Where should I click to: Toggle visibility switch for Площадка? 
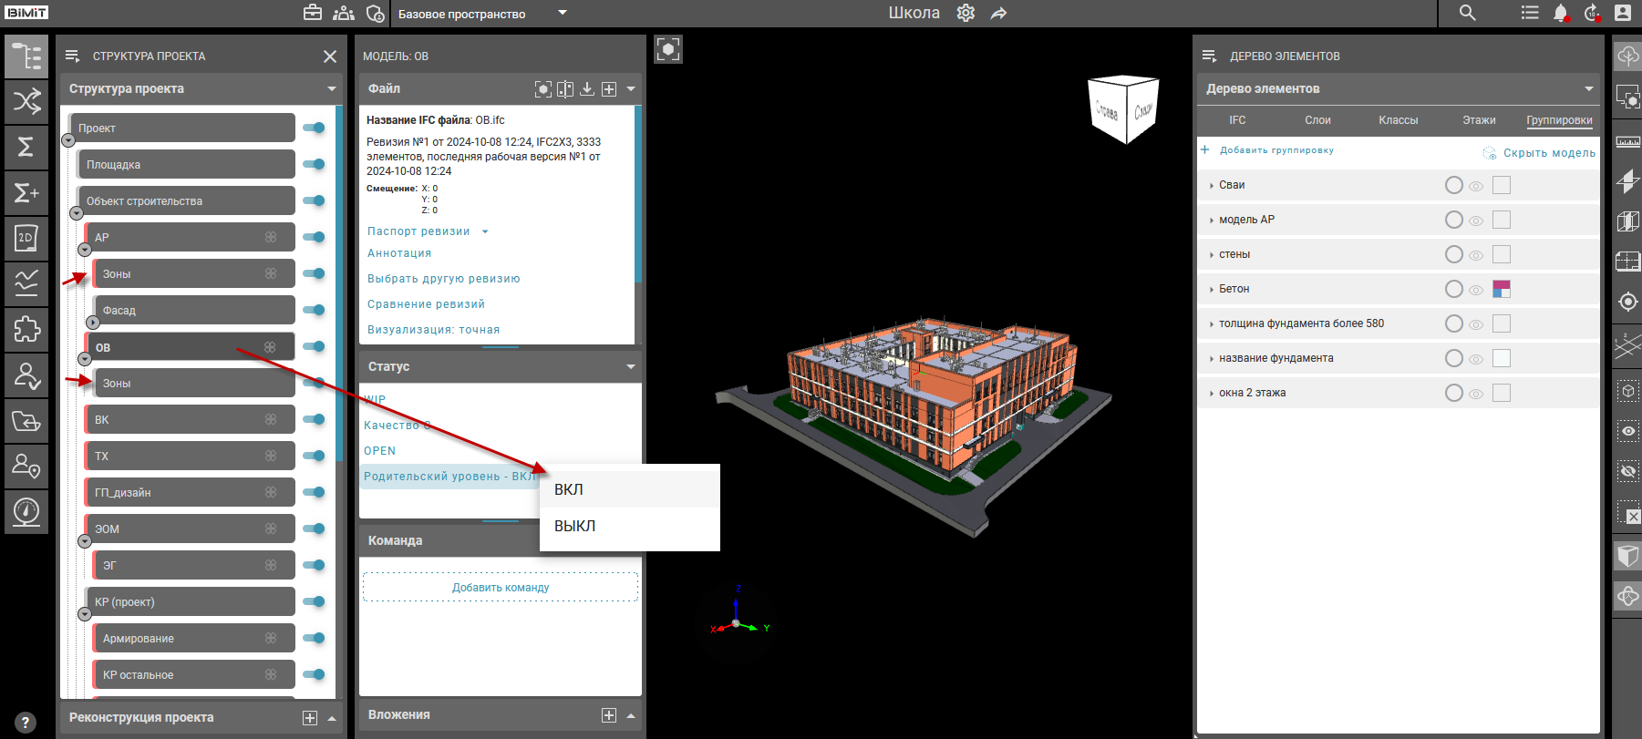pos(314,164)
